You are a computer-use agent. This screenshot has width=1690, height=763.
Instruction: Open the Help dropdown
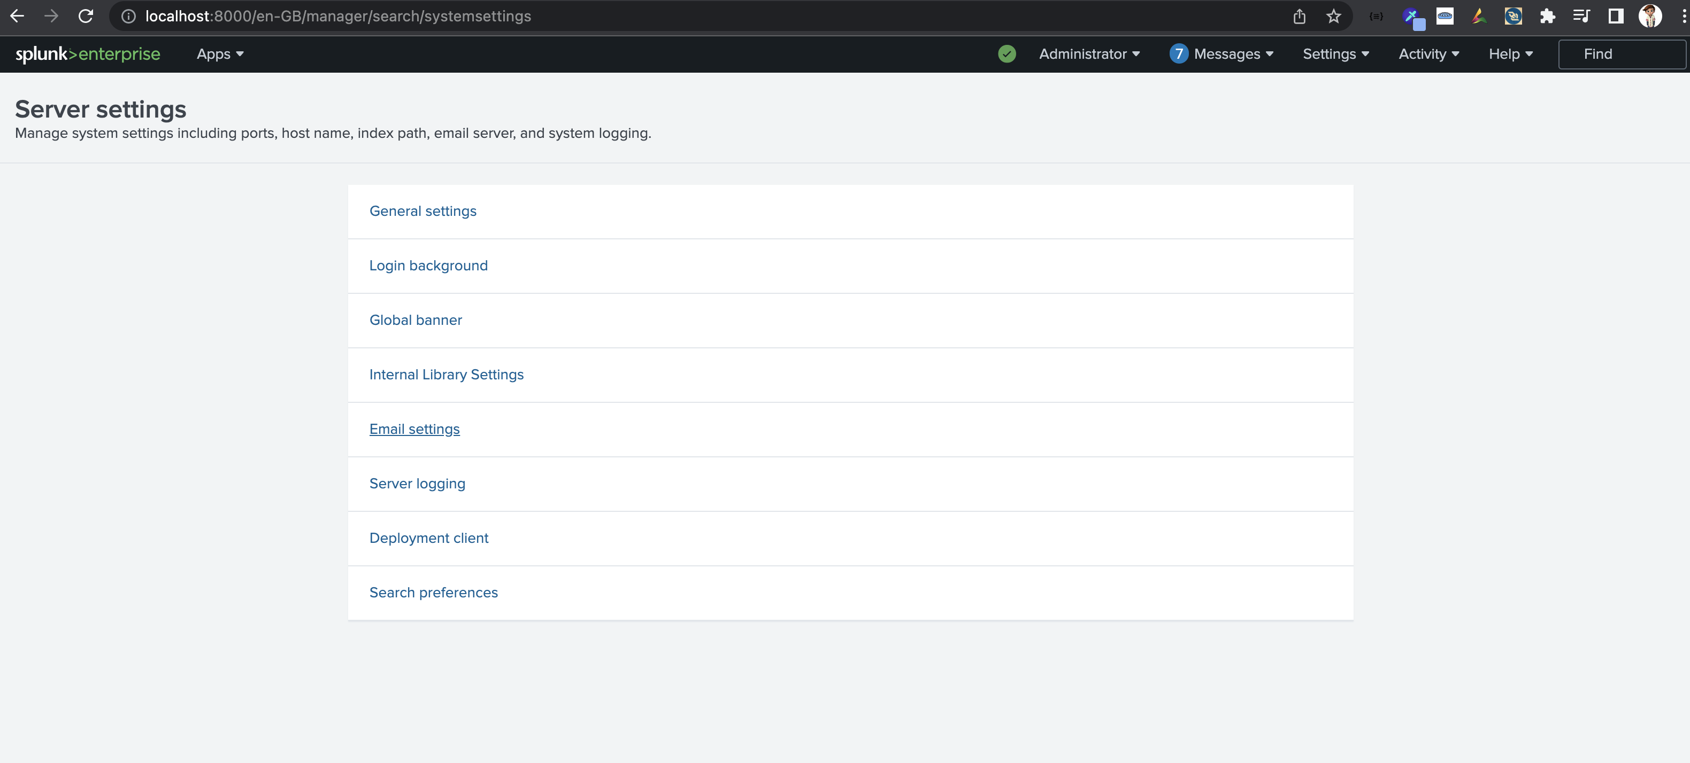1510,54
